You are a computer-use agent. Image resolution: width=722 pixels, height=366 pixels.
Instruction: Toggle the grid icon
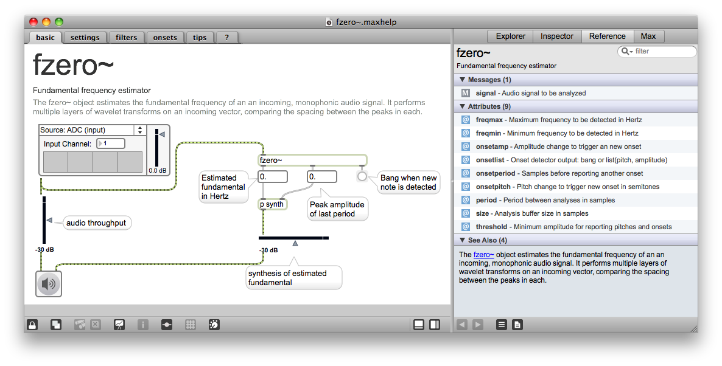(190, 325)
